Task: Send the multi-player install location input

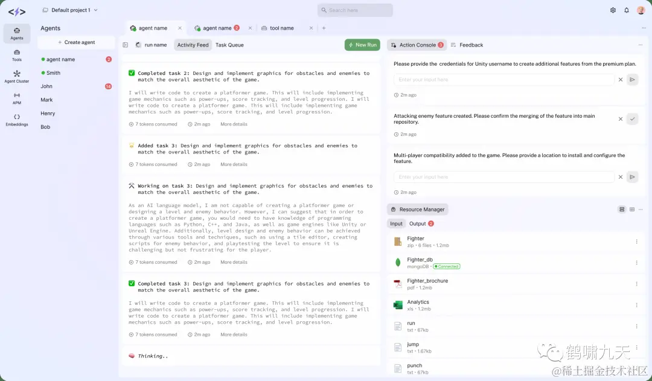Action: (632, 177)
